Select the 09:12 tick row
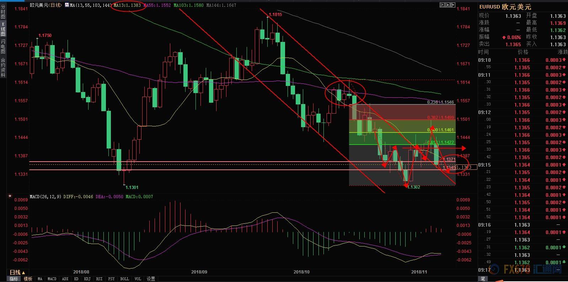Image resolution: width=568 pixels, height=282 pixels. coord(523,112)
